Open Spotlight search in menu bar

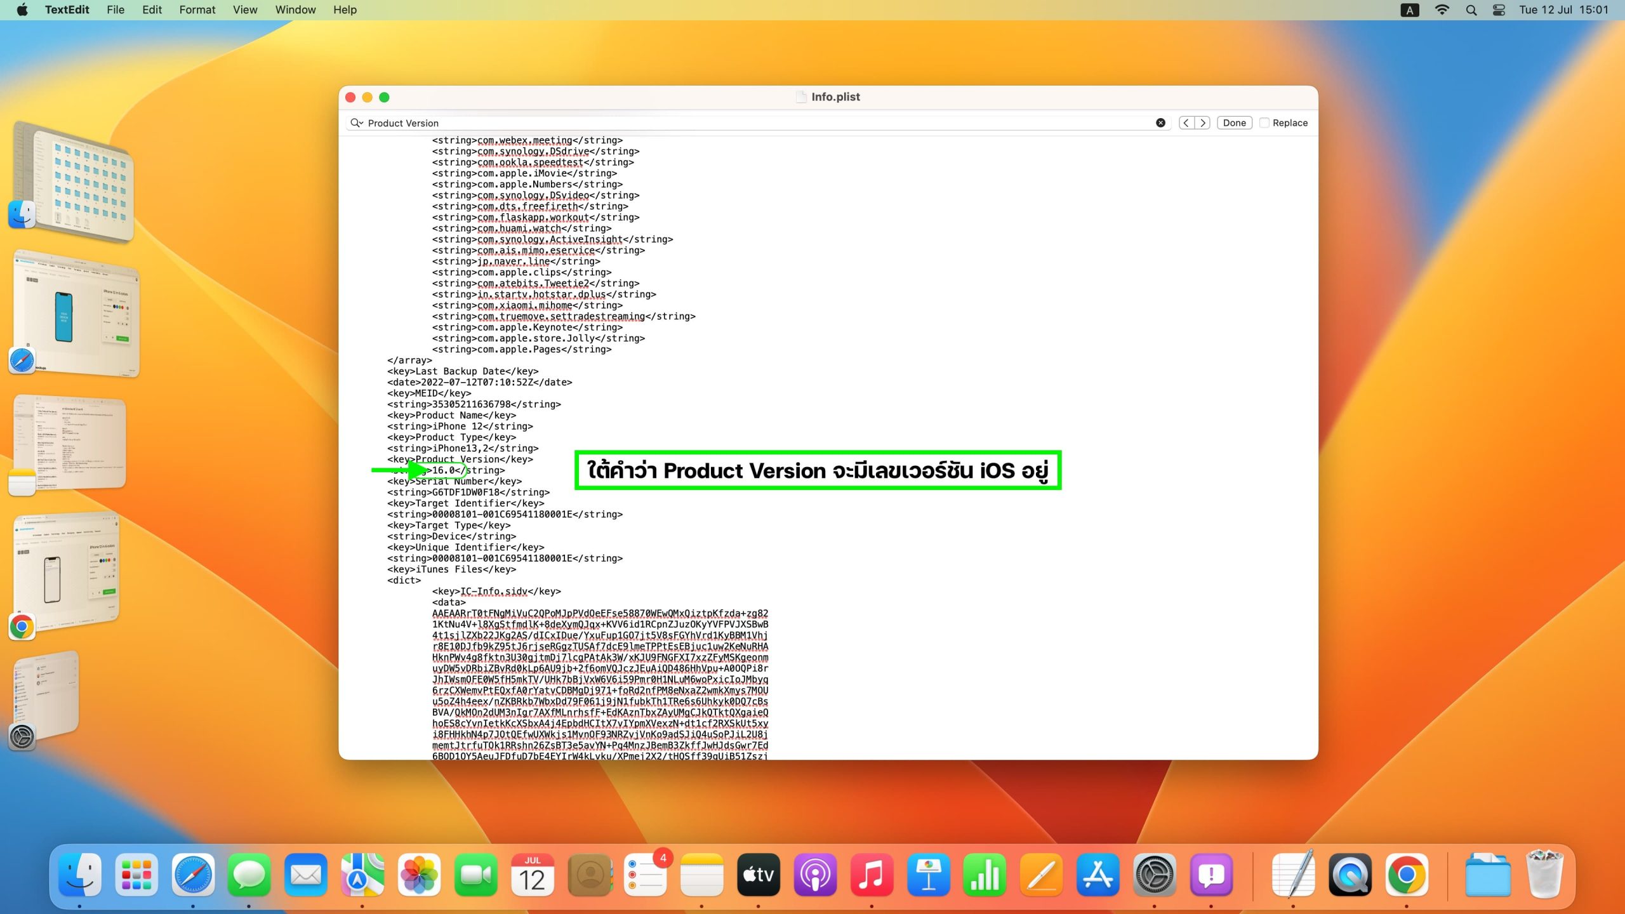click(x=1471, y=10)
